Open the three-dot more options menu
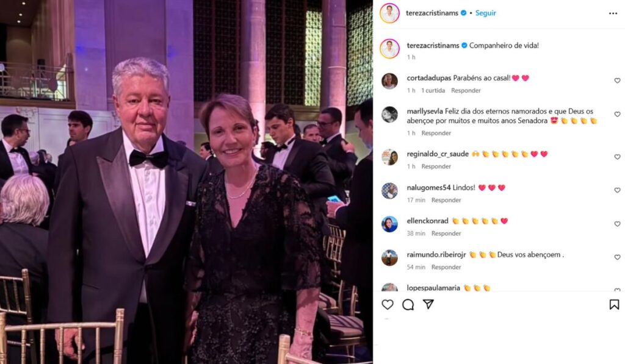Viewport: 625px width, 364px height. [x=613, y=13]
